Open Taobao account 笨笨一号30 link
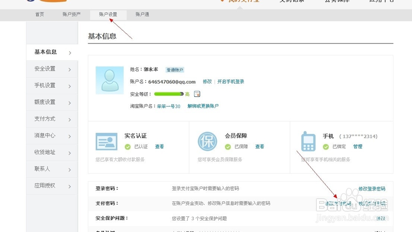This screenshot has height=232, width=412. point(169,106)
